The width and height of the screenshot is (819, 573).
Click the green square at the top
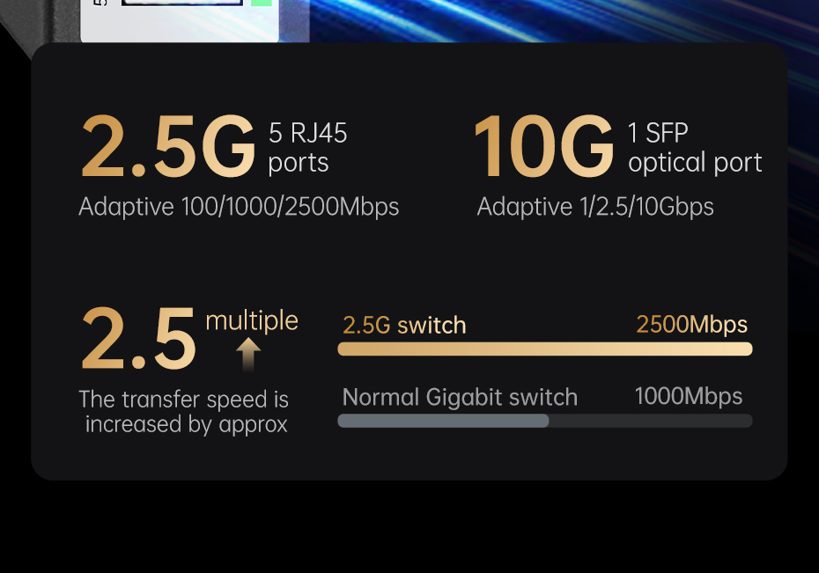(x=262, y=3)
